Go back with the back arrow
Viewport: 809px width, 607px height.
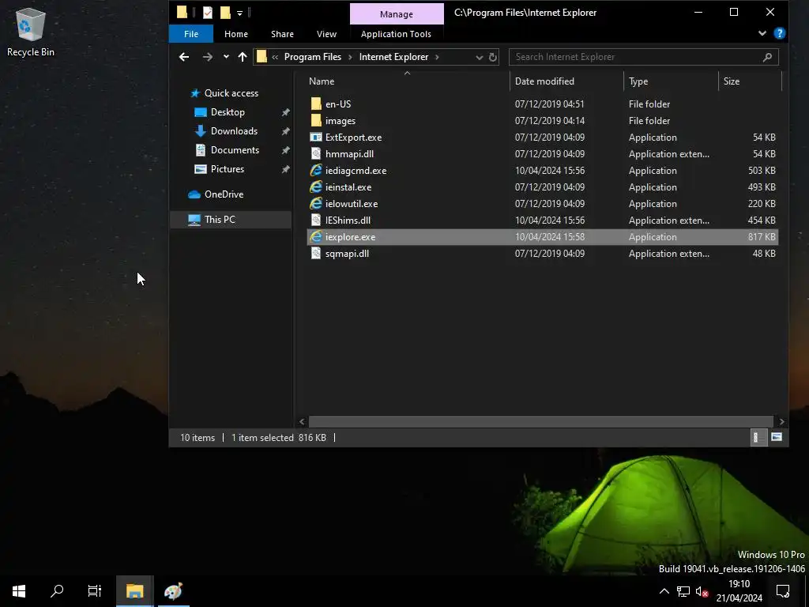click(183, 57)
